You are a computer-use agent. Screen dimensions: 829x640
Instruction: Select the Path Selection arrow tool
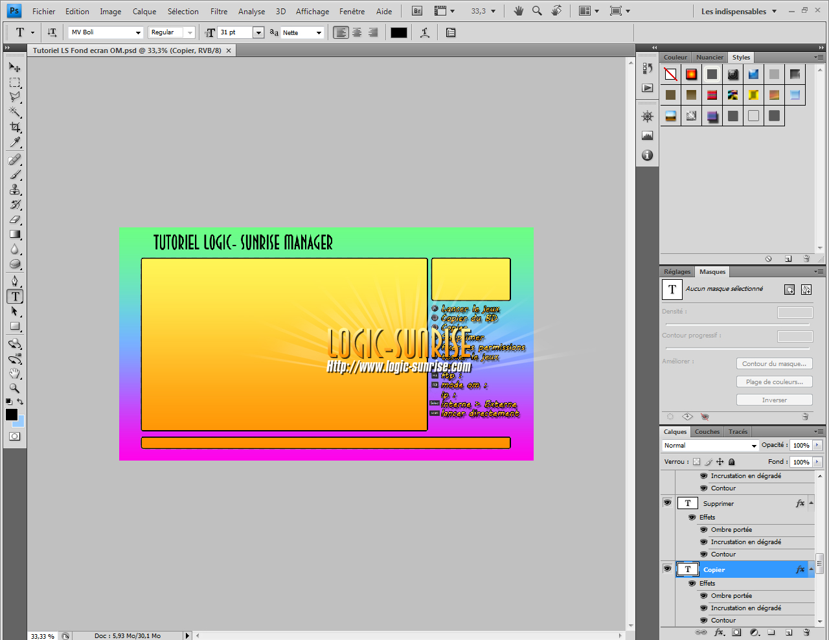(x=15, y=312)
